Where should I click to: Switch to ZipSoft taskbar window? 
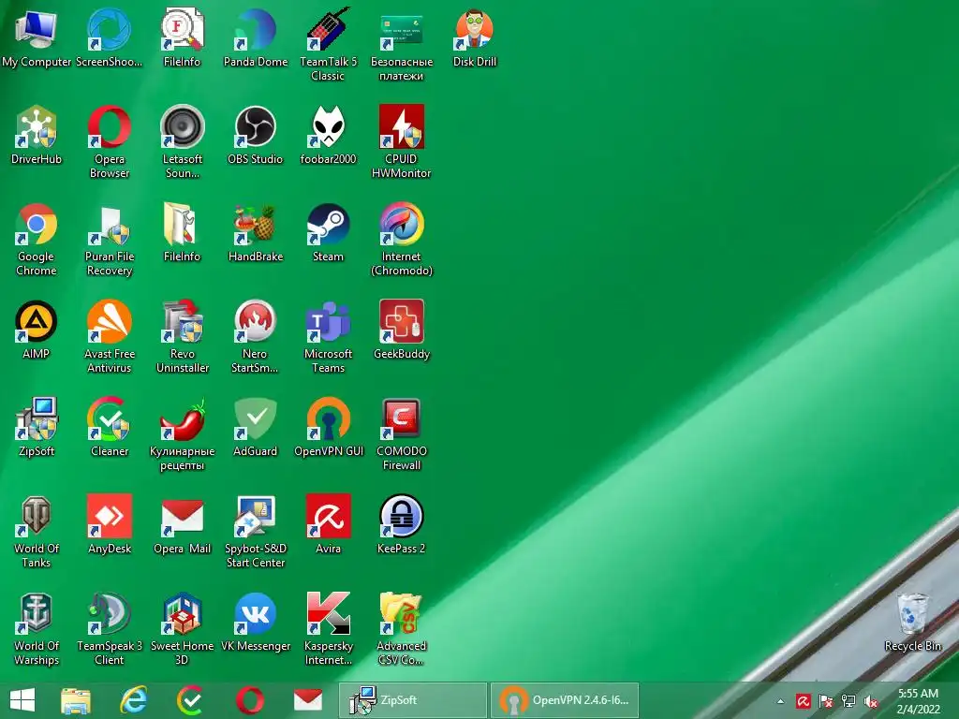pyautogui.click(x=413, y=700)
